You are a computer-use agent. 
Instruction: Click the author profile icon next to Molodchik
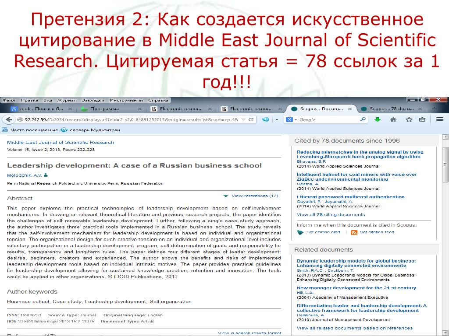[46, 175]
